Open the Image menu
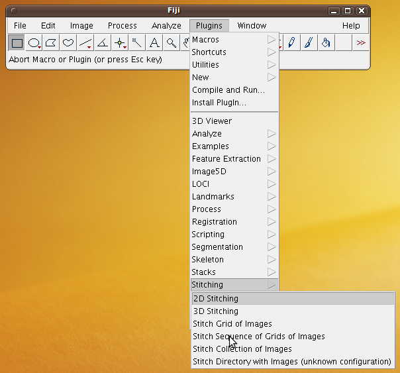 click(x=81, y=26)
